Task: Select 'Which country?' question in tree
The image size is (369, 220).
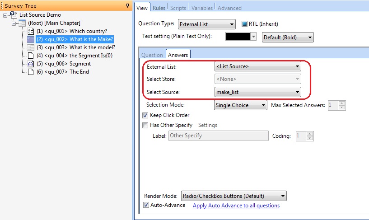Action: point(72,31)
